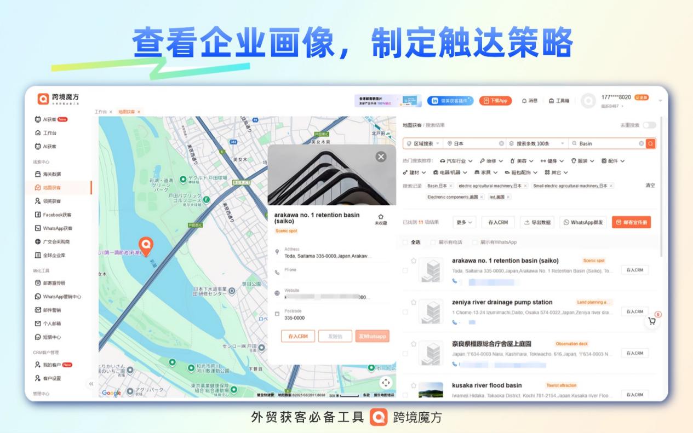The width and height of the screenshot is (693, 433).
Task: Expand the 维修 category
Action: 491,161
